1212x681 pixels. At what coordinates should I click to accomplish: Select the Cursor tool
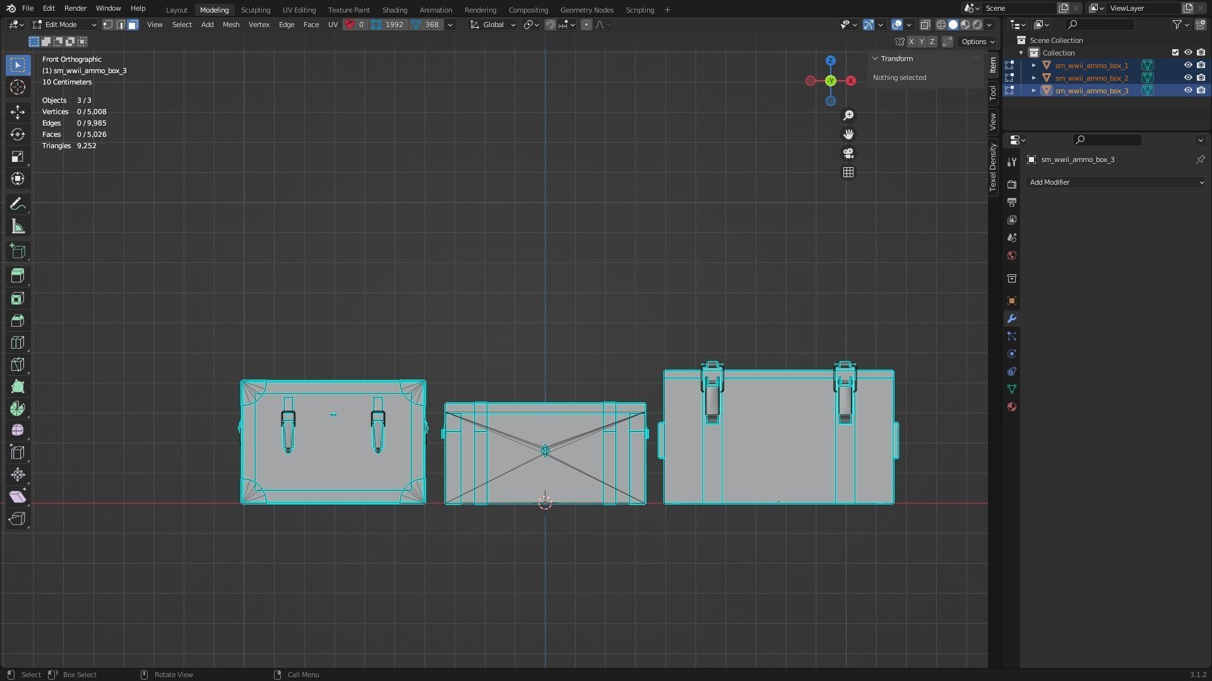[18, 88]
